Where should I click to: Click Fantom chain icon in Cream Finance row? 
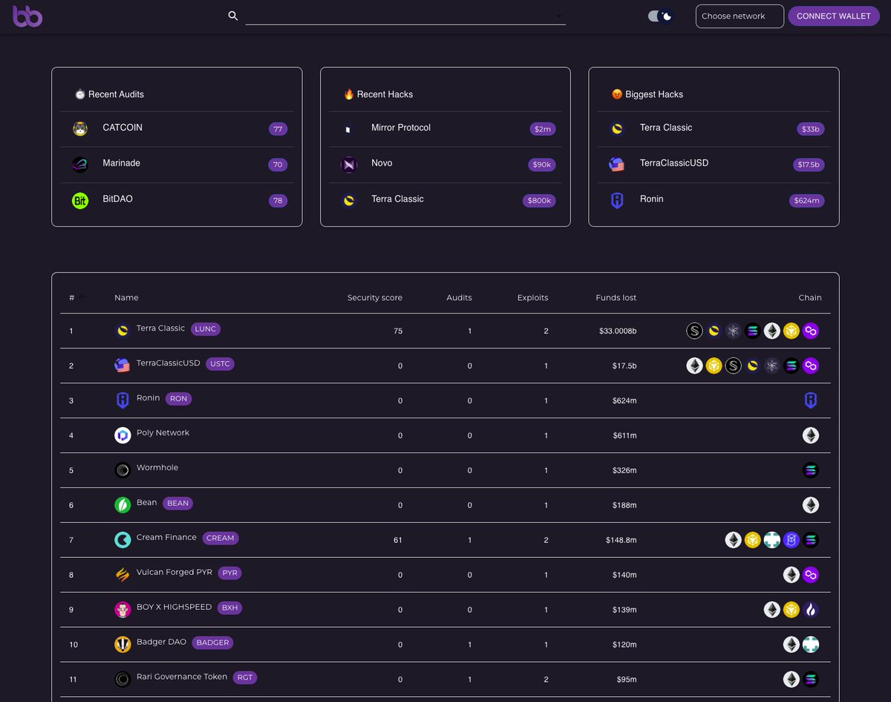tap(792, 540)
